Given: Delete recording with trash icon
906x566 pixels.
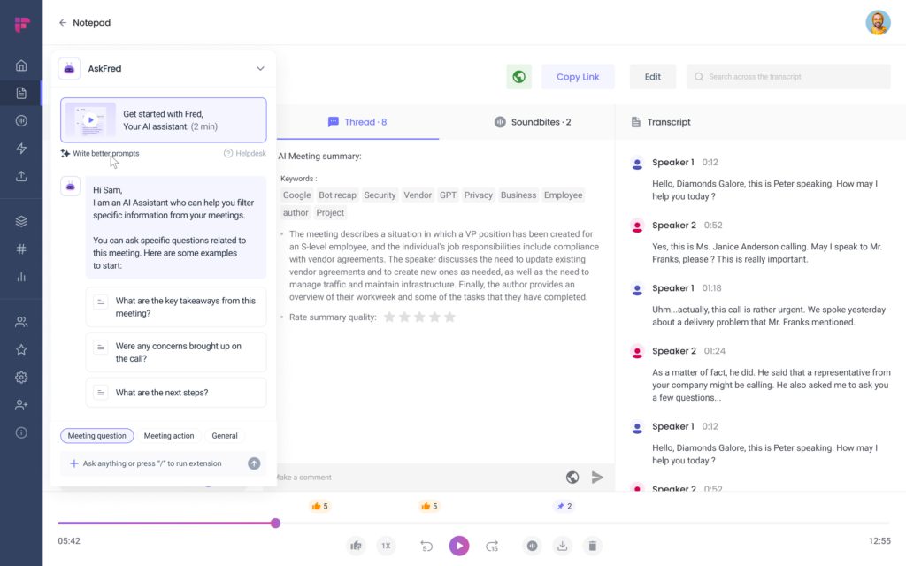Looking at the screenshot, I should 593,546.
